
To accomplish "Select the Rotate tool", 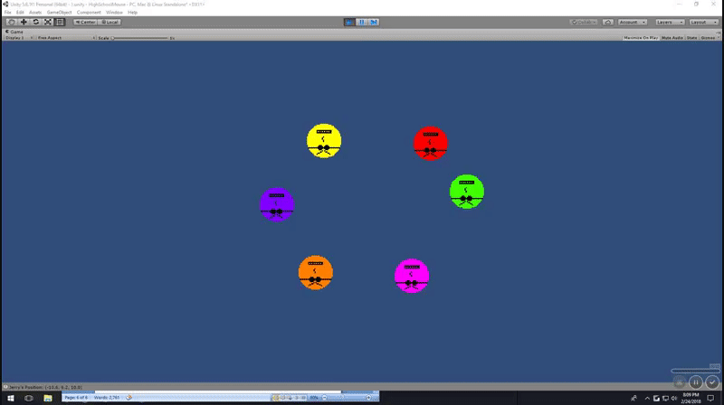I will [35, 22].
